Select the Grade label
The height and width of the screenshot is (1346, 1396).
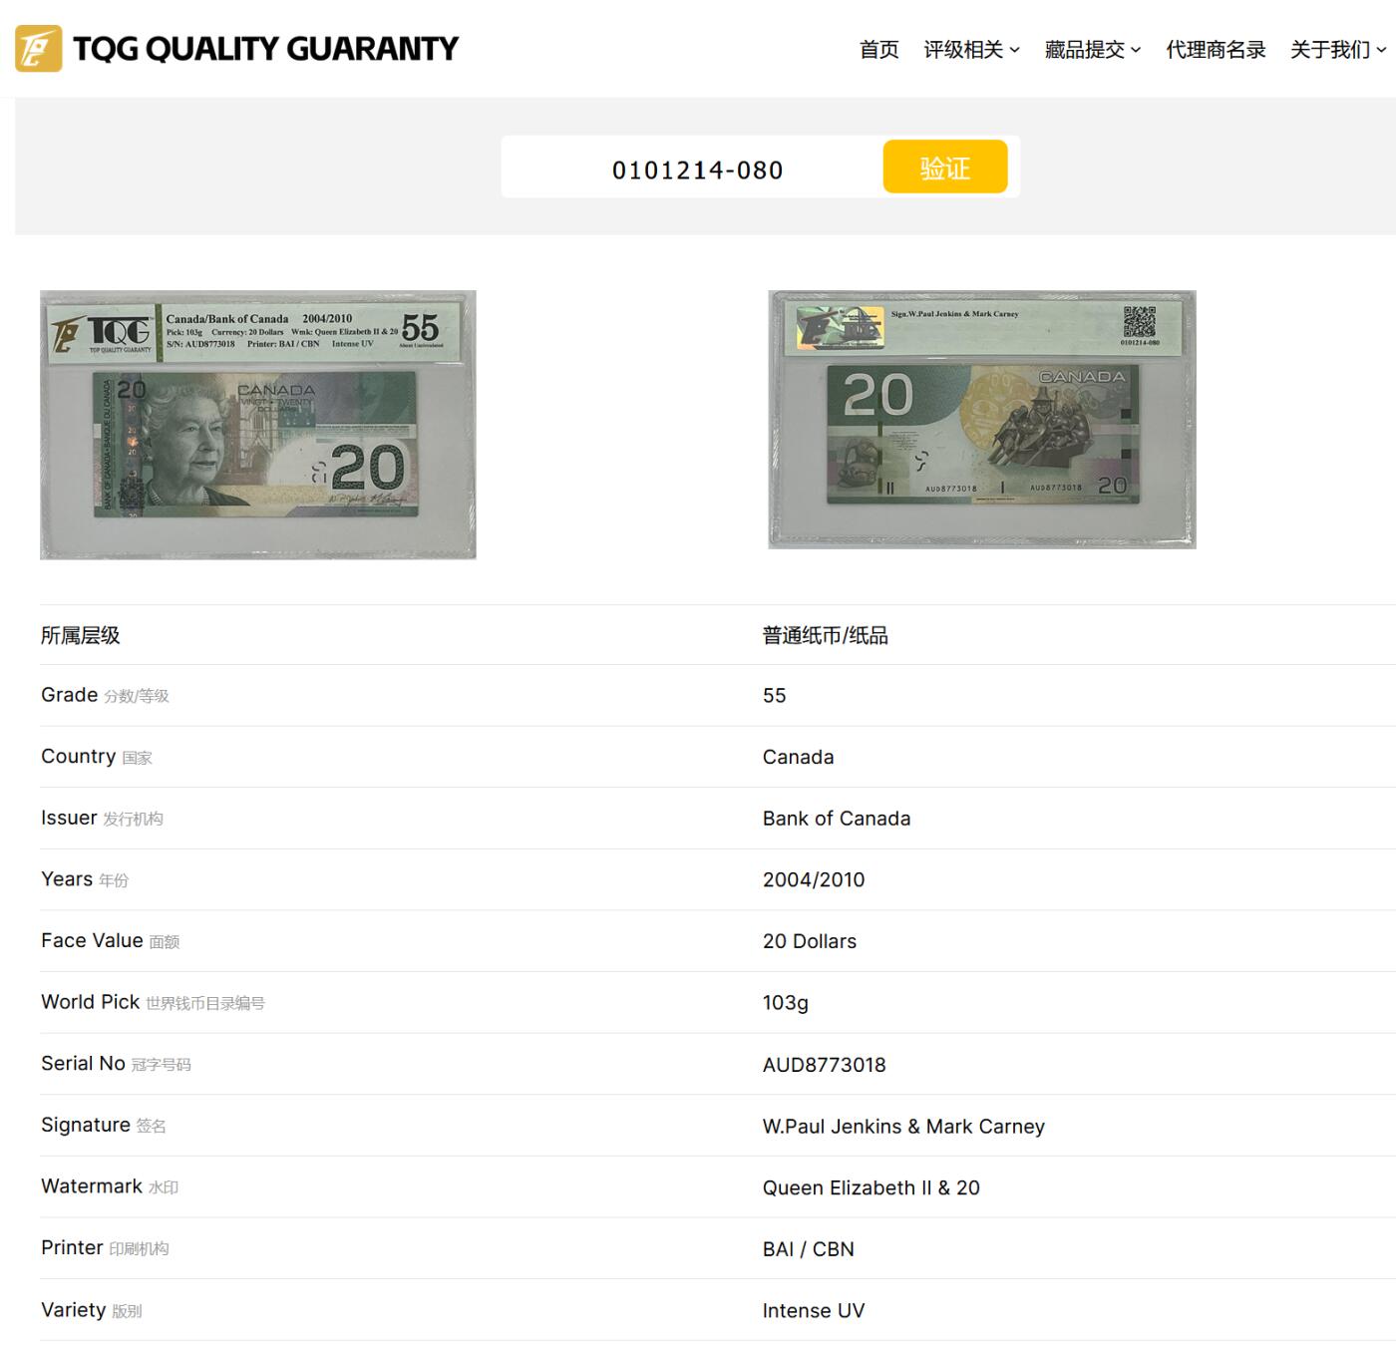[70, 695]
